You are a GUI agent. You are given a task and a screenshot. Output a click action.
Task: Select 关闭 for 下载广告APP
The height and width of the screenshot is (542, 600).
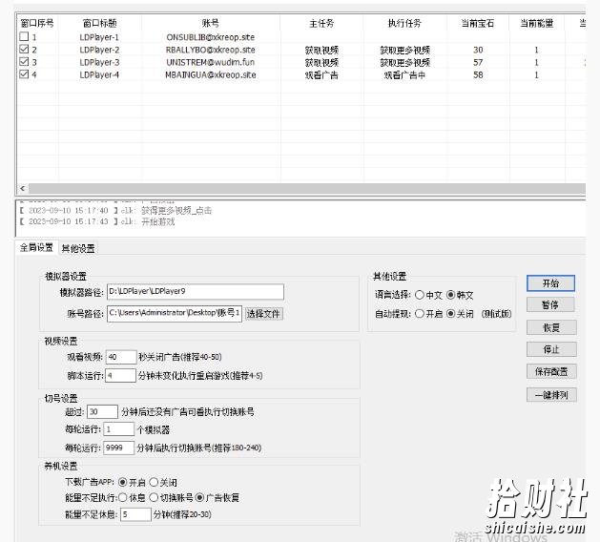[154, 482]
